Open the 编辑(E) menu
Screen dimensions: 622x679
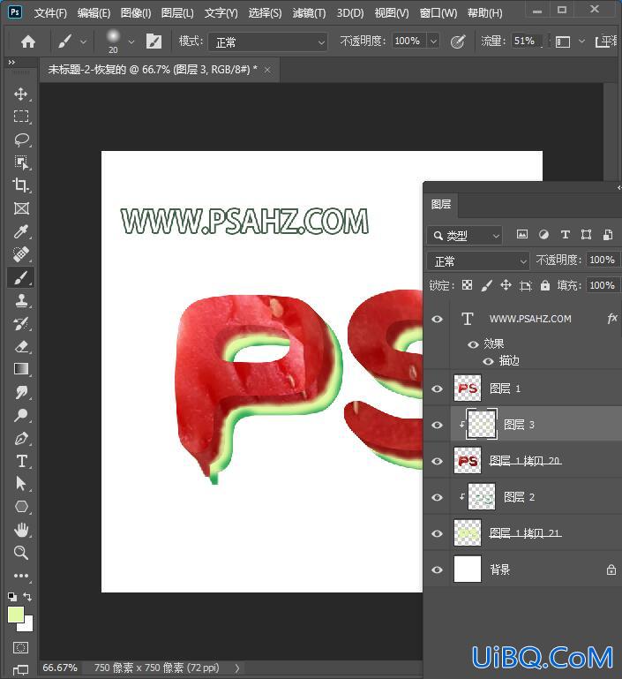pos(94,13)
